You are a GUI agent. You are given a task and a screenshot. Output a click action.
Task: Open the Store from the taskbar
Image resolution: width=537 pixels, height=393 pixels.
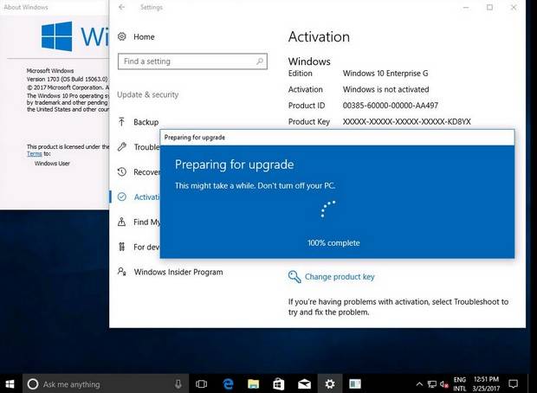[278, 384]
